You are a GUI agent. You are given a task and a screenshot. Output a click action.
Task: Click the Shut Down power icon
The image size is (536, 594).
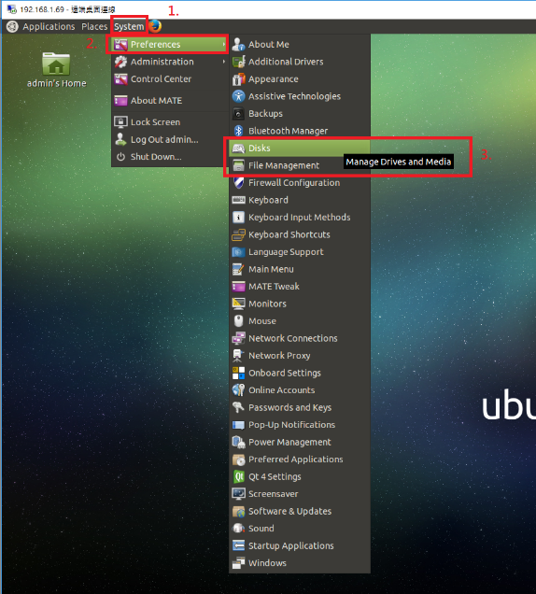[x=120, y=157]
